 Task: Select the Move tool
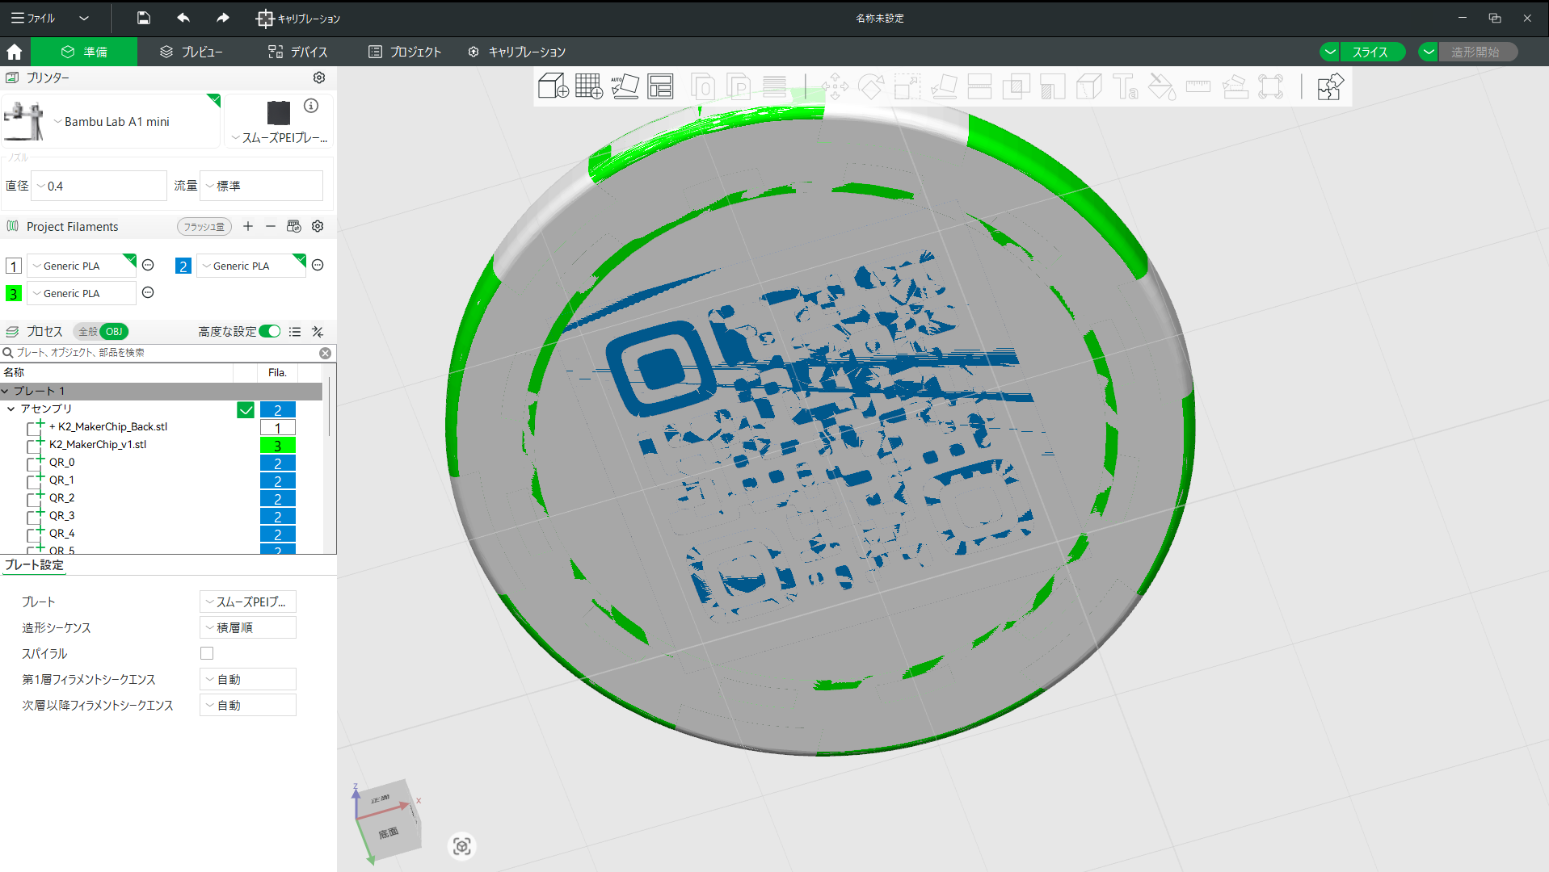click(x=835, y=86)
